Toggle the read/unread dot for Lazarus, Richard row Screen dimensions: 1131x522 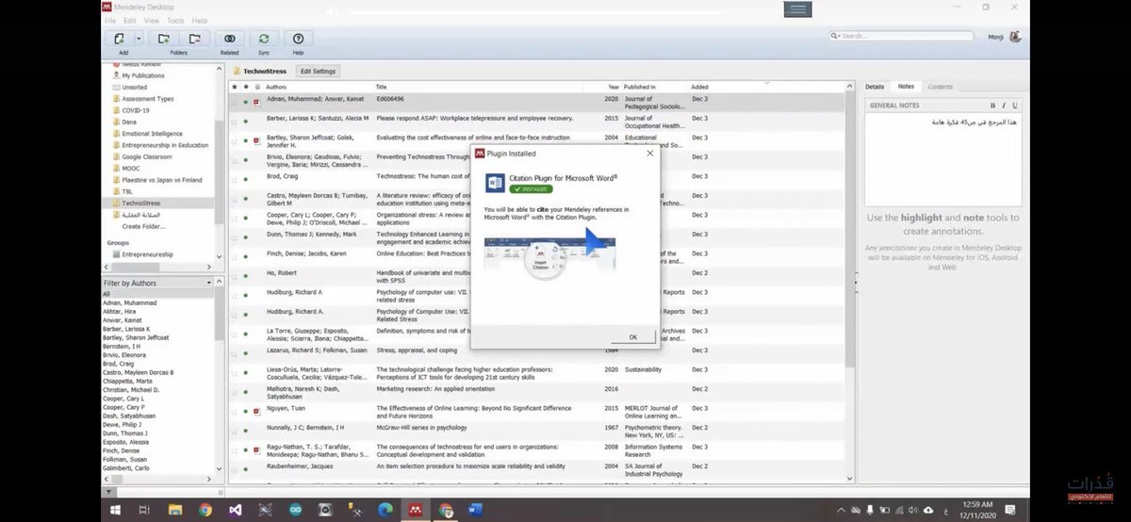(246, 353)
